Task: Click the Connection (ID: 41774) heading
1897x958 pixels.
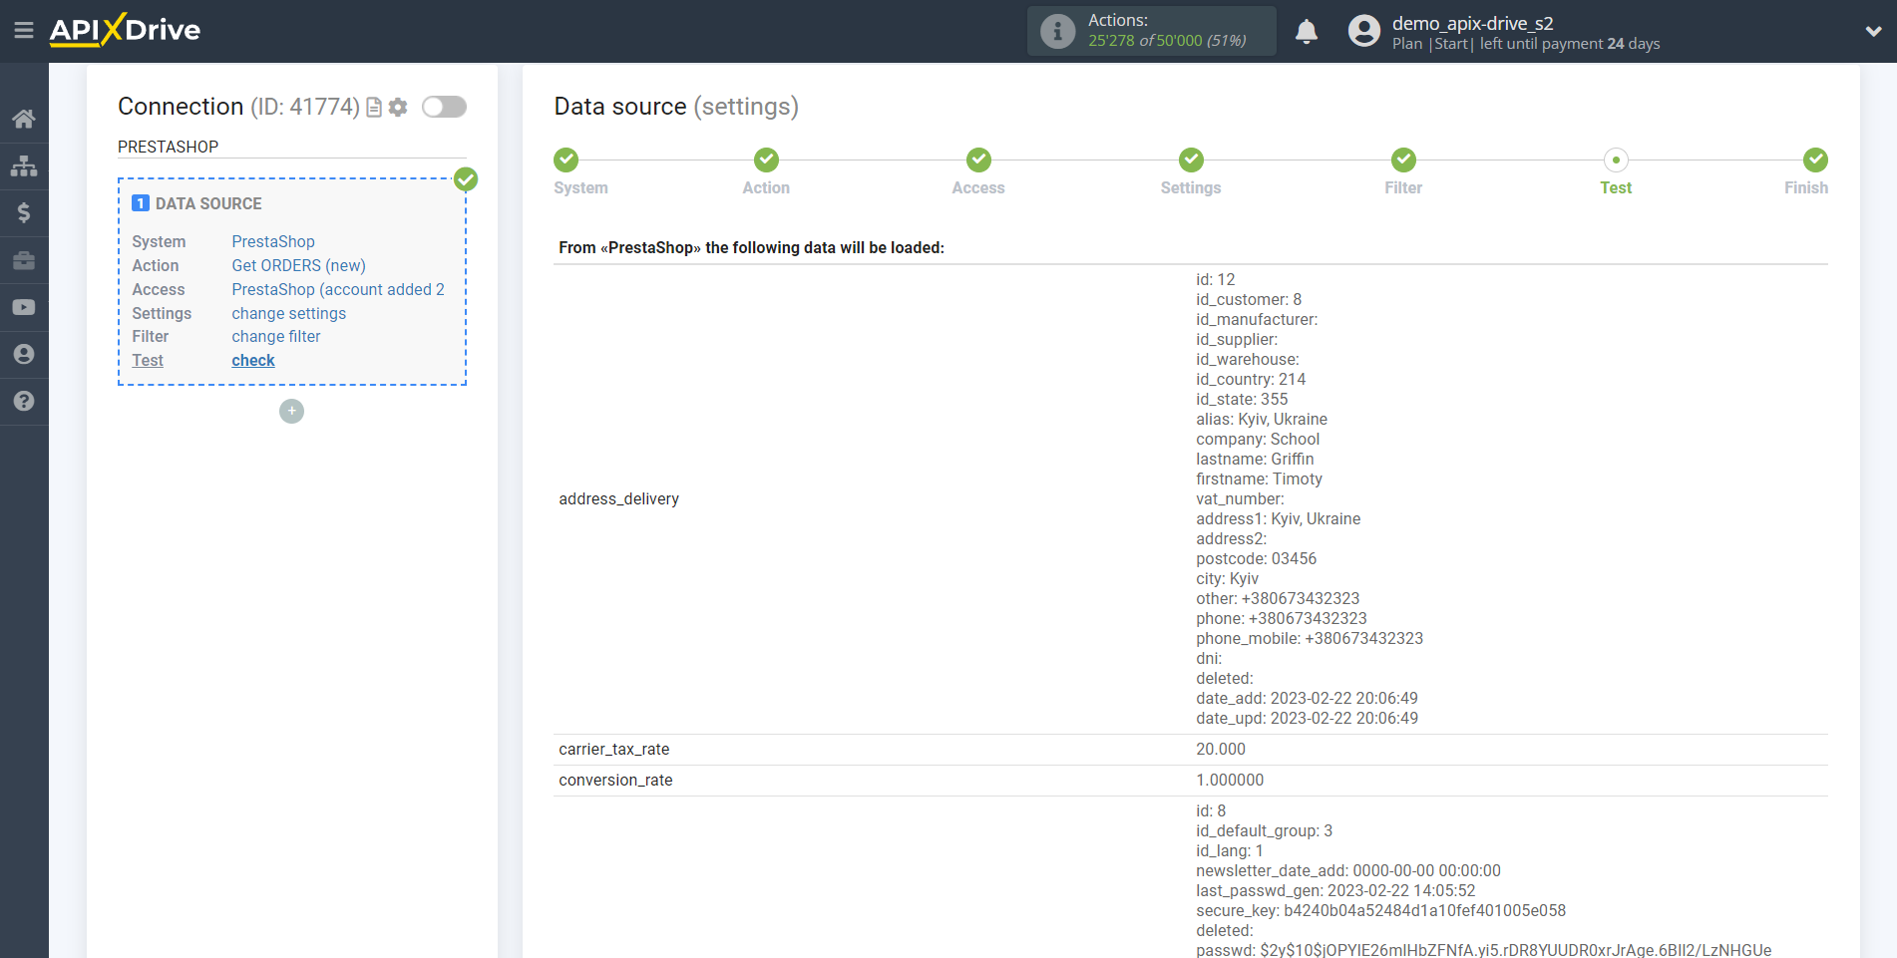Action: (x=238, y=107)
